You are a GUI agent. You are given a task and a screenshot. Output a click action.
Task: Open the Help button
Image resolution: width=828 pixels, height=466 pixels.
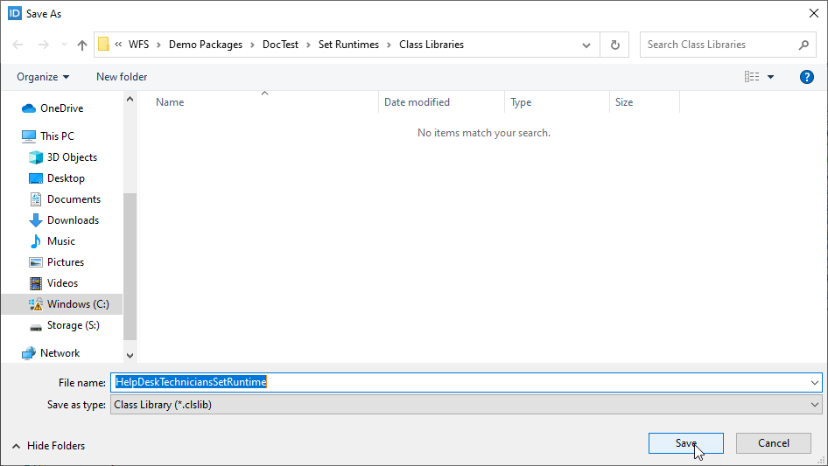[806, 77]
